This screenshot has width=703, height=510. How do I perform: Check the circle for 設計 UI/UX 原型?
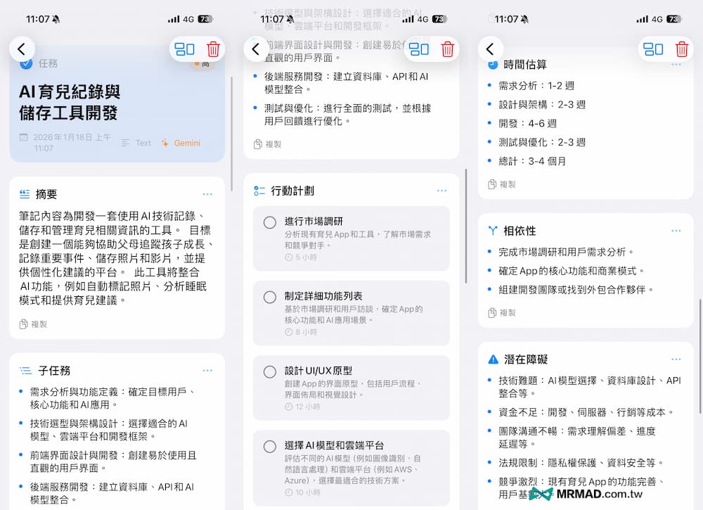click(269, 372)
